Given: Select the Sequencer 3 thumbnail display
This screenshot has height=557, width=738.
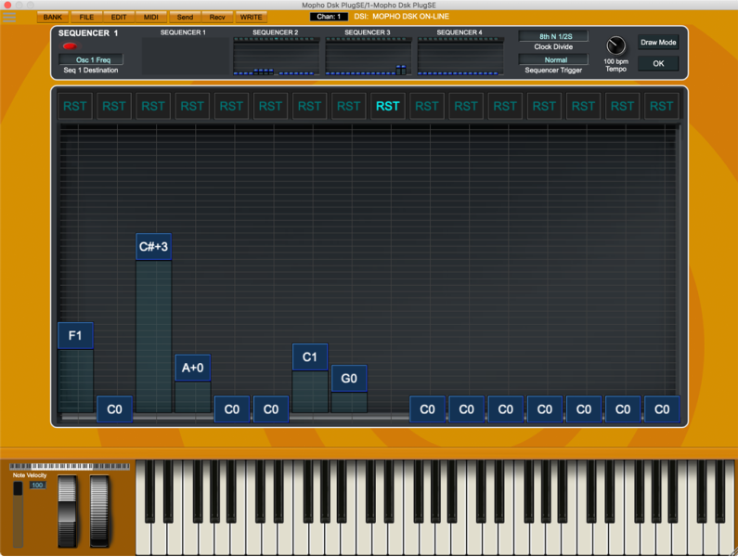Looking at the screenshot, I should point(368,58).
